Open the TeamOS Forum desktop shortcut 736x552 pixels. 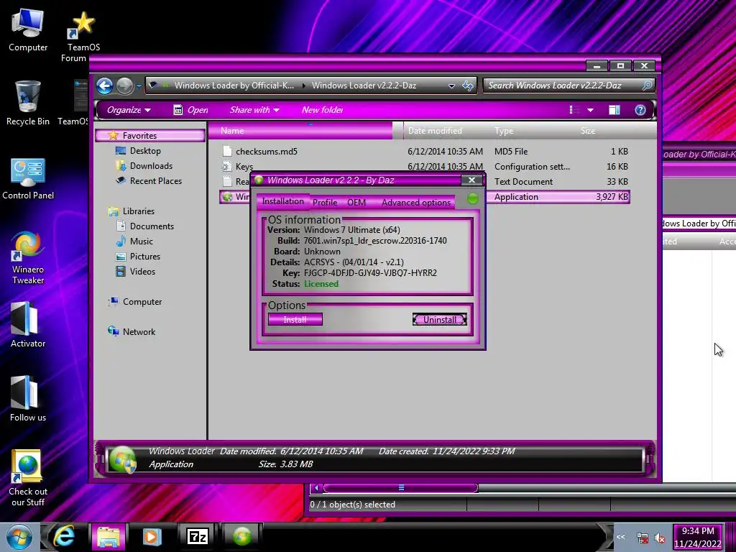(x=82, y=37)
